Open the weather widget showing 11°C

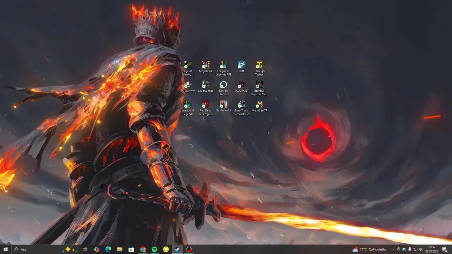pyautogui.click(x=369, y=249)
